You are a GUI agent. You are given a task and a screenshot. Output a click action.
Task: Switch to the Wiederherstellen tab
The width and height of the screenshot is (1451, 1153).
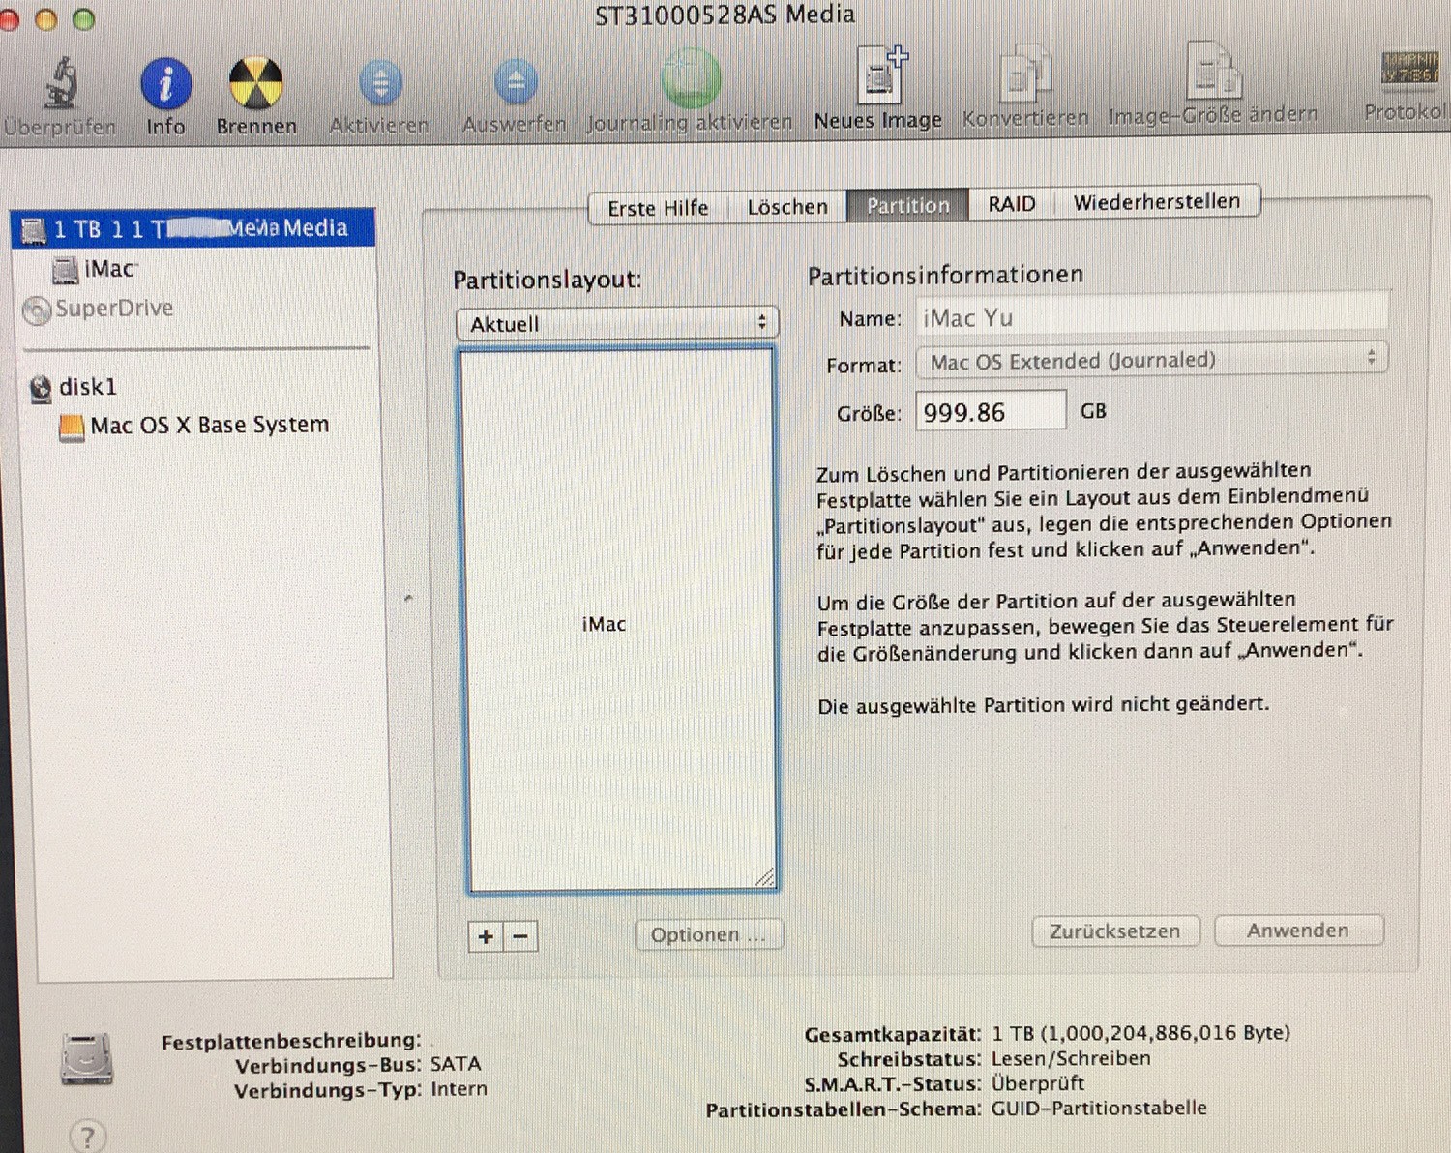(x=1157, y=202)
